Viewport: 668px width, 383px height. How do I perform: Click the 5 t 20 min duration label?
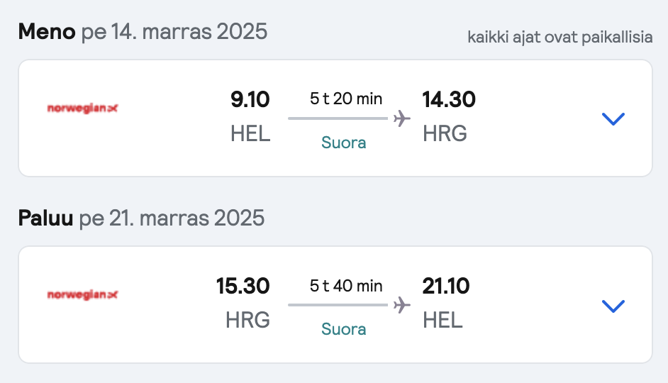(346, 99)
